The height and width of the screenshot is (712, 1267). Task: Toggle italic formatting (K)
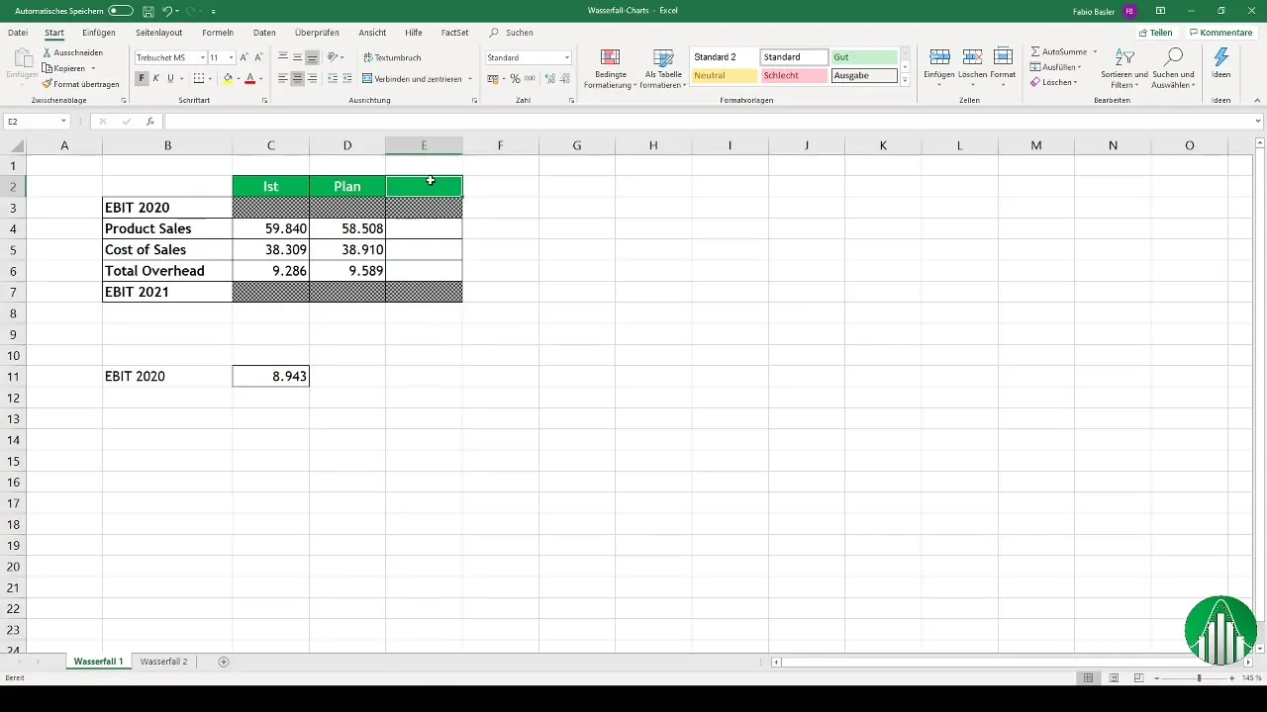(155, 78)
